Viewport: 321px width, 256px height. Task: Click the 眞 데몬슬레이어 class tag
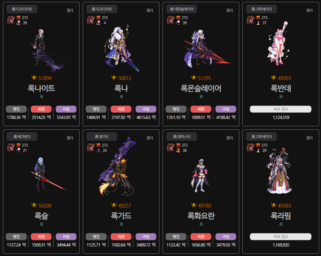pyautogui.click(x=182, y=9)
